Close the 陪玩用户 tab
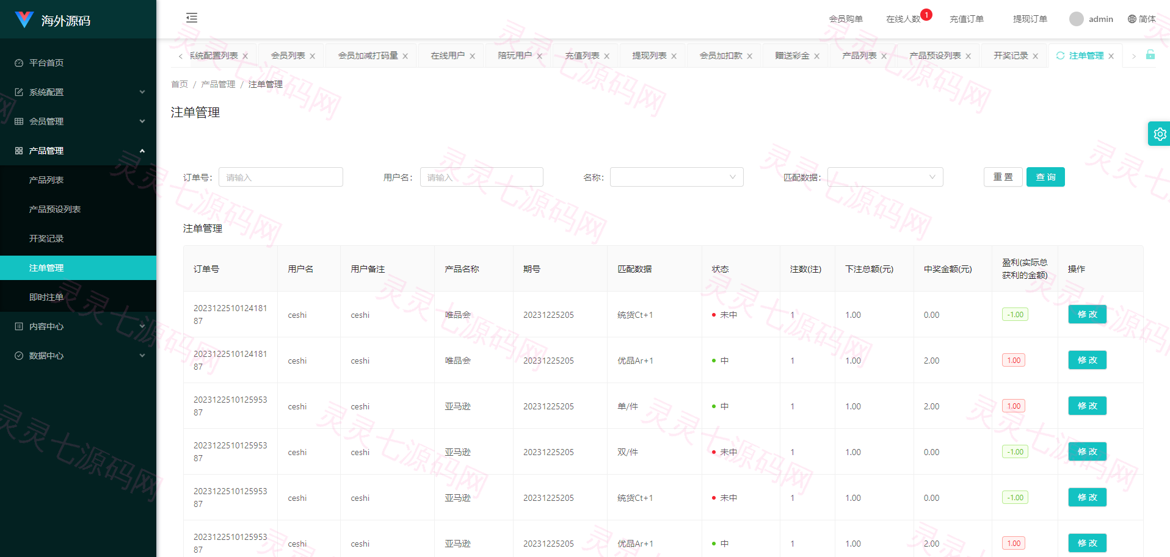 pyautogui.click(x=540, y=56)
